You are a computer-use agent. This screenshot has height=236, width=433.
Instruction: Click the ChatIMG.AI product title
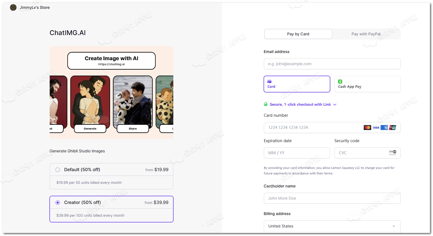click(68, 33)
